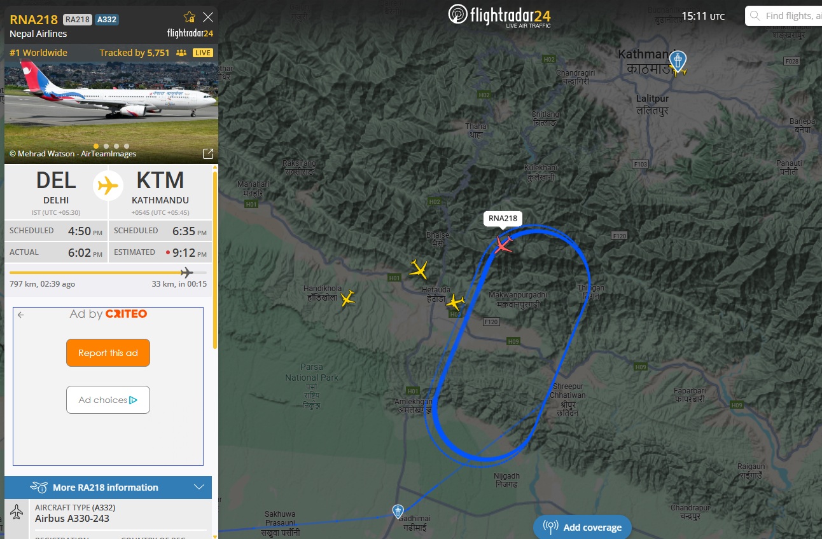Click the Ad choices button
Image resolution: width=822 pixels, height=539 pixels.
[x=108, y=400]
